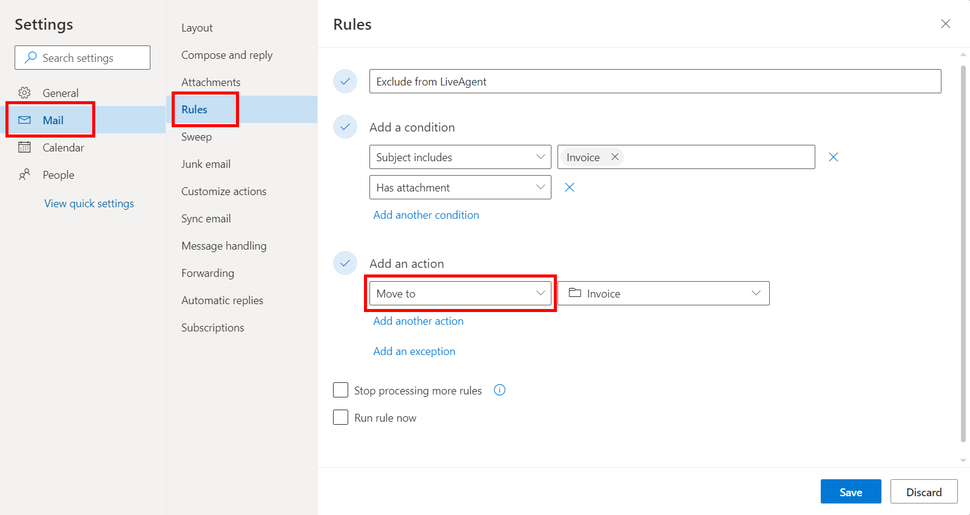Open Forwarding settings

[242, 273]
